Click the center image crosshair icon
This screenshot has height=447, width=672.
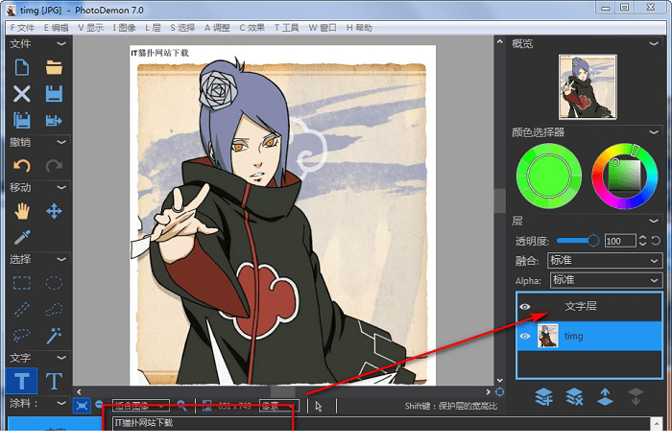coord(499,391)
